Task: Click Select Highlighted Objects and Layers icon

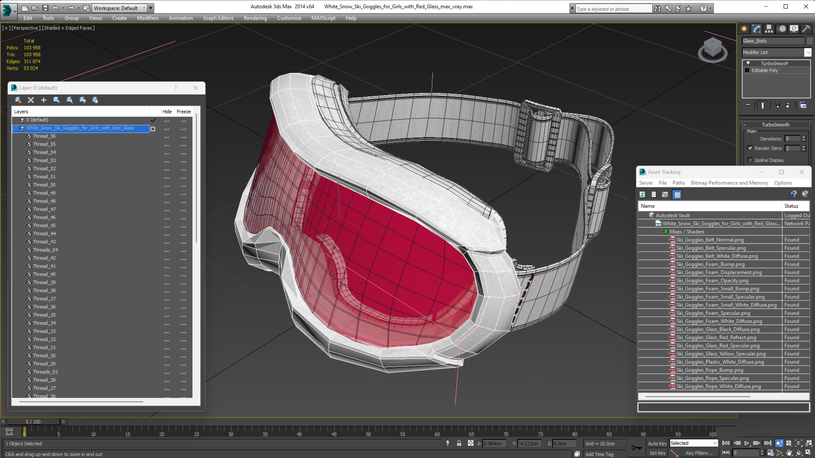Action: (57, 100)
